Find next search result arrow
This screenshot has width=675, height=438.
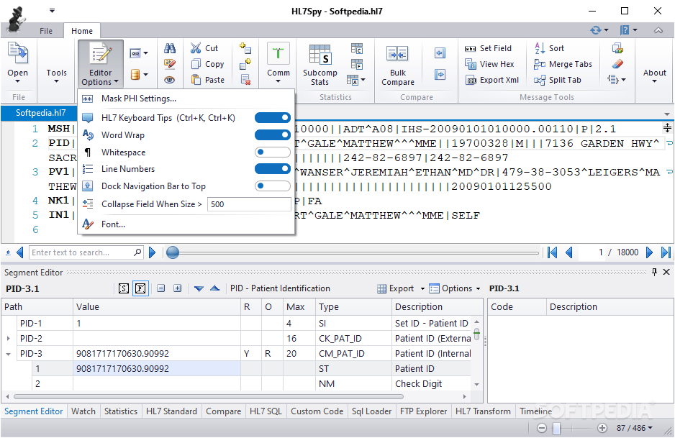[152, 252]
